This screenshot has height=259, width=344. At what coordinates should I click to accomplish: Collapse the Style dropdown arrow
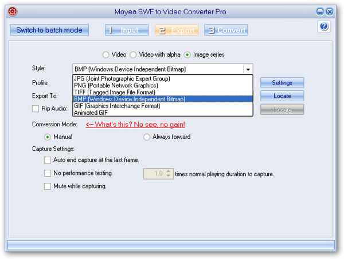pos(248,69)
